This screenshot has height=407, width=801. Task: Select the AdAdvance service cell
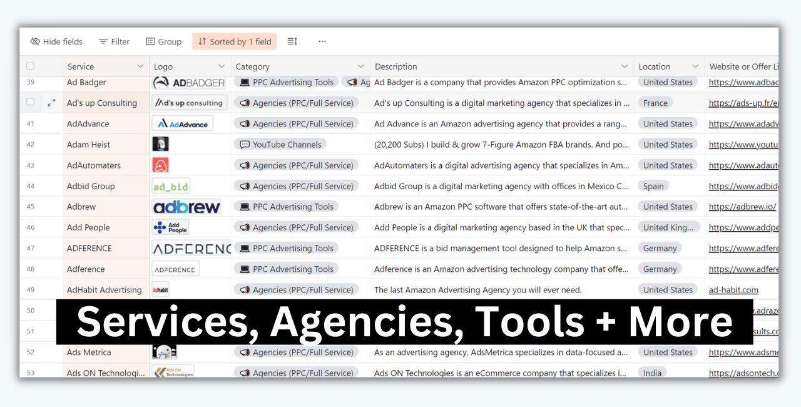(x=106, y=123)
